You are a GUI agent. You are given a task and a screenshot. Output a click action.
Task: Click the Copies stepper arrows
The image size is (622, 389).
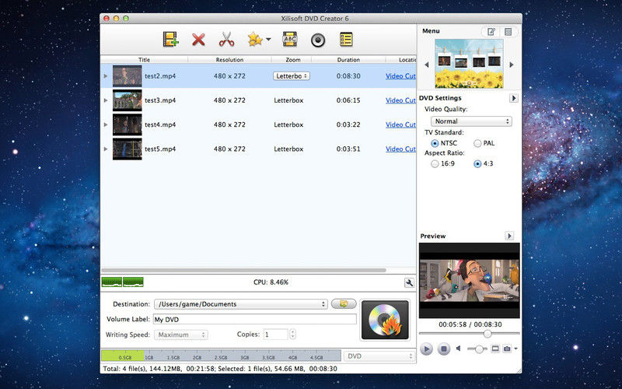coord(293,335)
